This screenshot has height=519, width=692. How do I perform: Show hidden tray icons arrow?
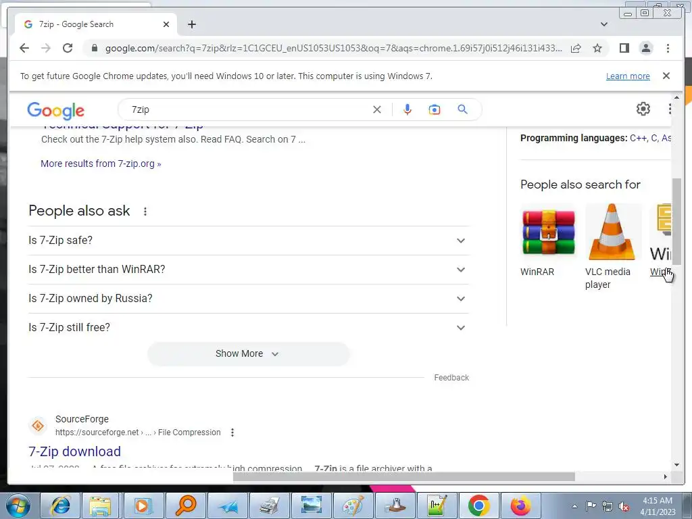click(574, 506)
